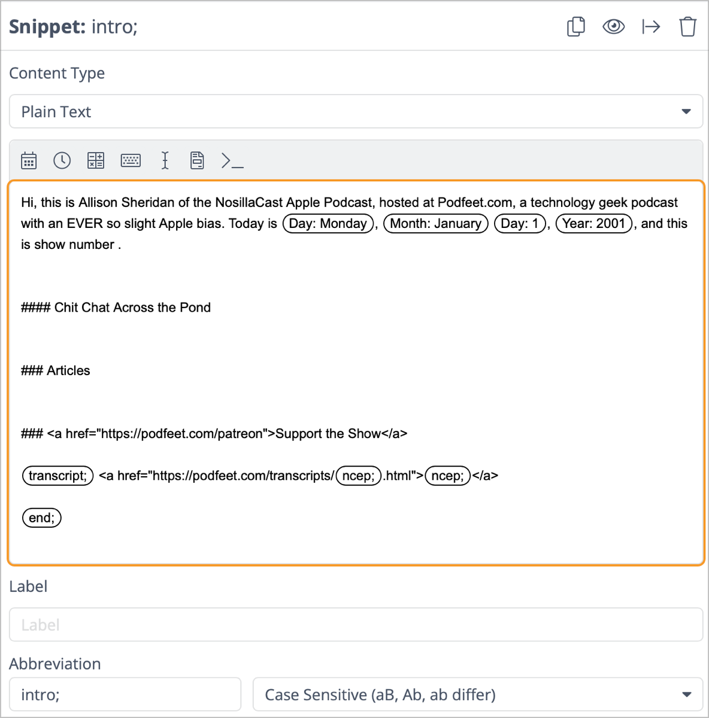709x718 pixels.
Task: Click the 'ncep;' token before the closing anchor tag
Action: (447, 476)
